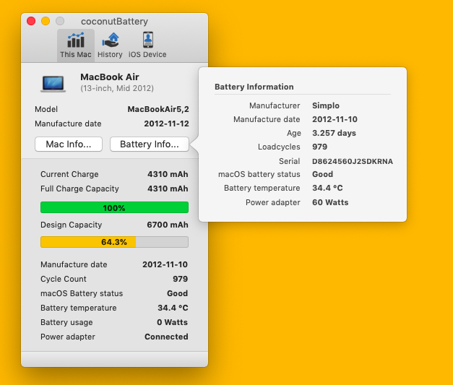
Task: Select the MacBookAir5,2 model value
Action: click(x=158, y=109)
